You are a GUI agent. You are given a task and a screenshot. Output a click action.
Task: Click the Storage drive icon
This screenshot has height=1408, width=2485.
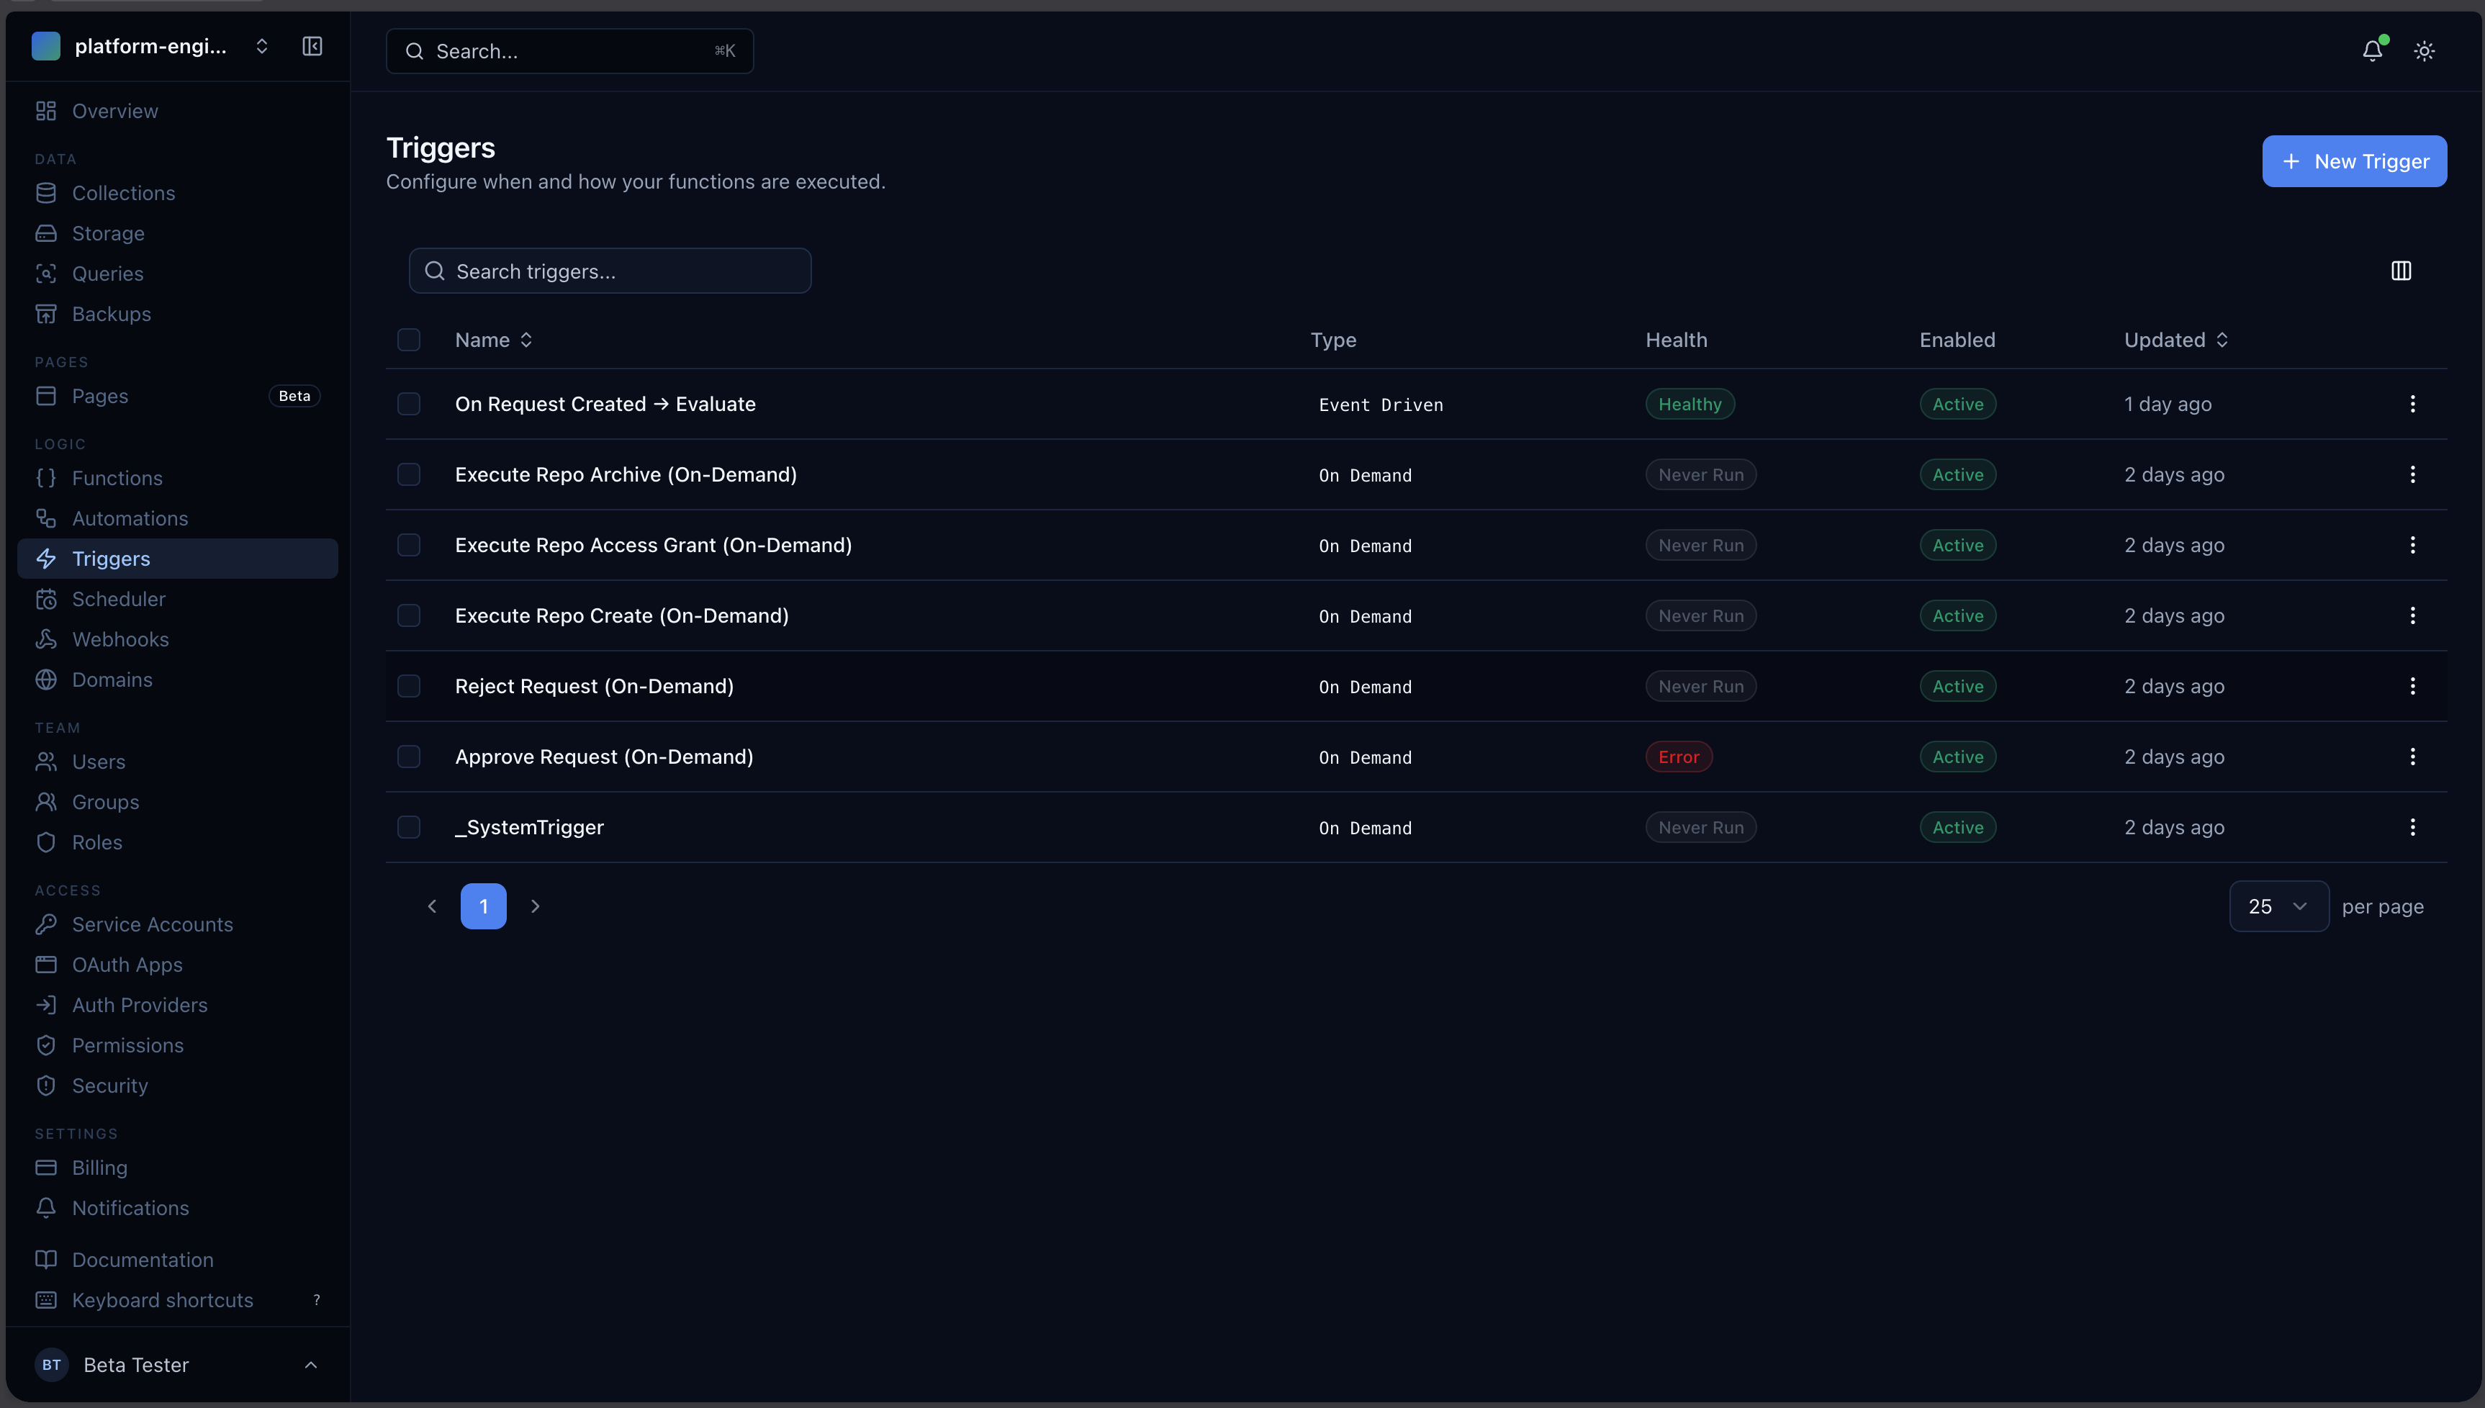45,233
